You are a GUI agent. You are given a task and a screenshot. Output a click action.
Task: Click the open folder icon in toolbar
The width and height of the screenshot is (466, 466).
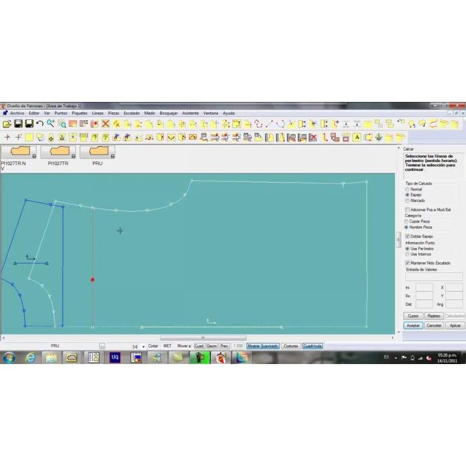click(7, 124)
